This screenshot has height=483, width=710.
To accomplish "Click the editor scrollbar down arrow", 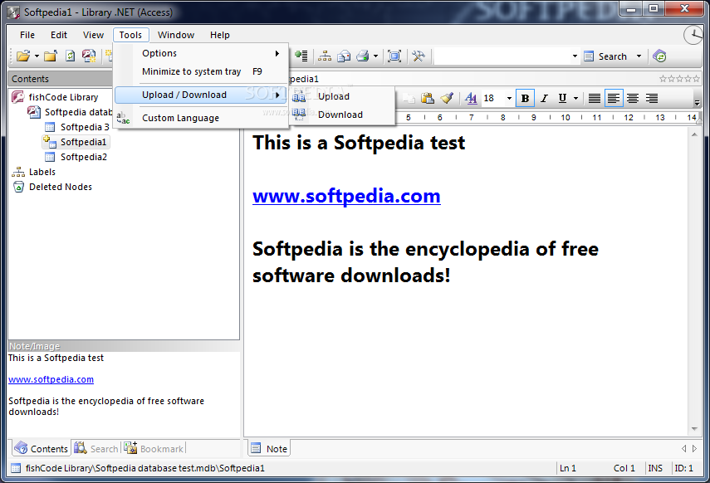I will 694,429.
